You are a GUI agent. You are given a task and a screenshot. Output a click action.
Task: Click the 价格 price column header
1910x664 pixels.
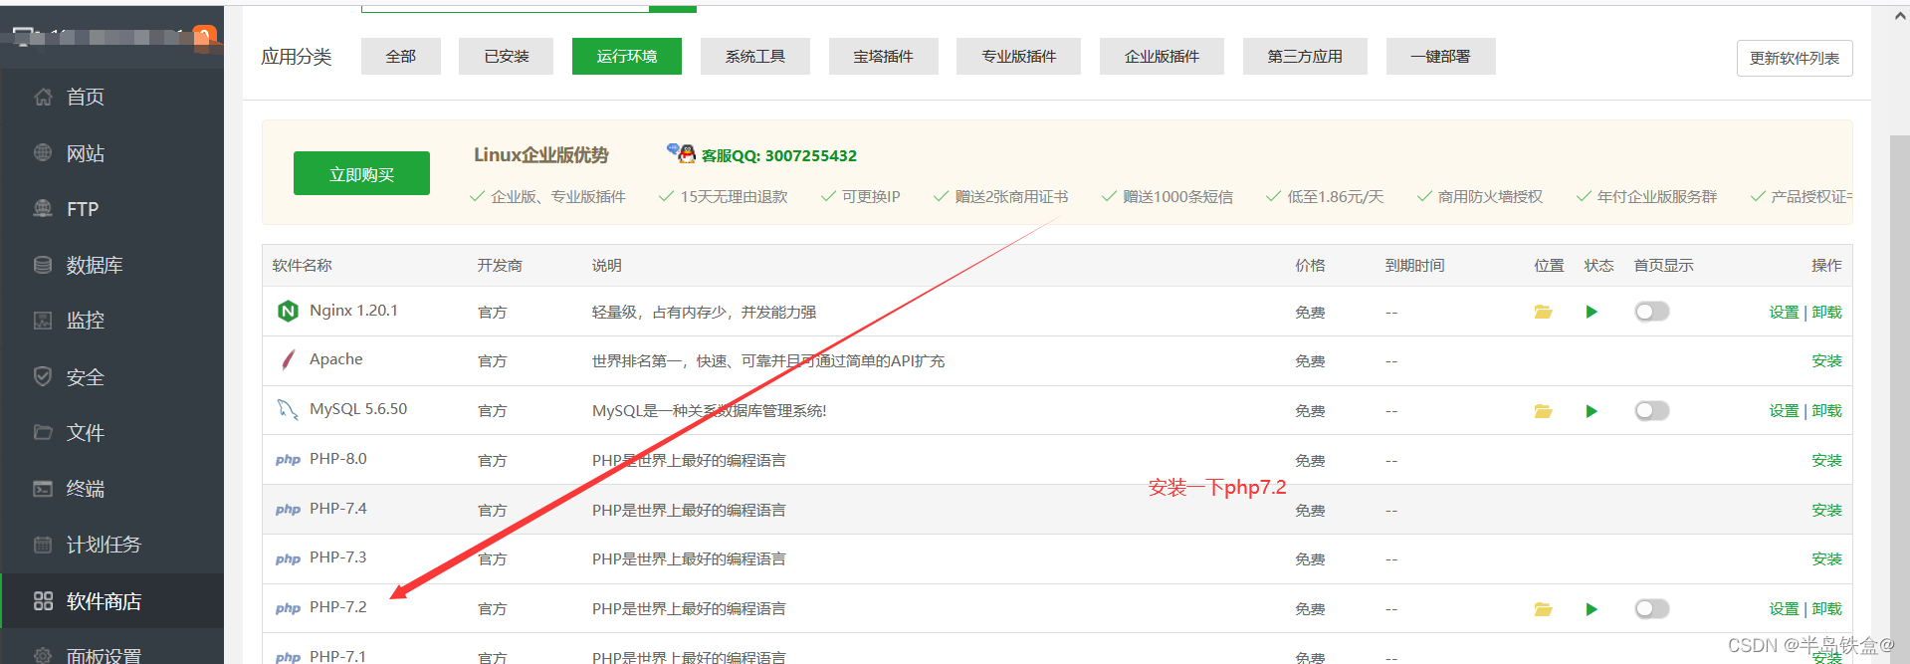1310,266
